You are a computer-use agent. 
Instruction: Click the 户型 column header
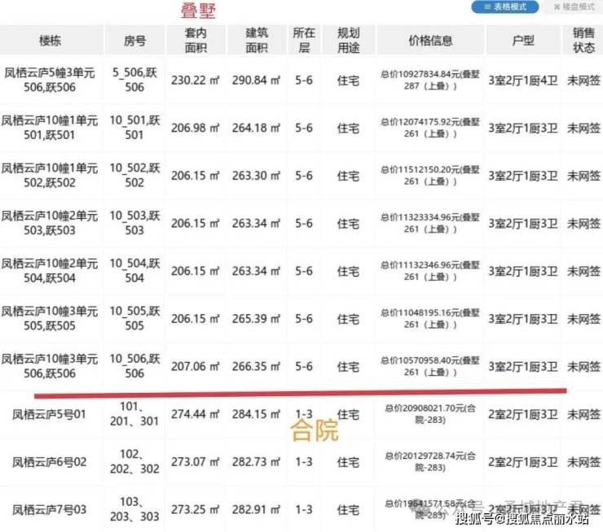click(x=523, y=41)
